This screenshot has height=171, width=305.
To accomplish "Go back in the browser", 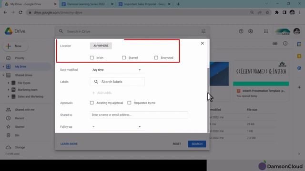I will pyautogui.click(x=5, y=12).
